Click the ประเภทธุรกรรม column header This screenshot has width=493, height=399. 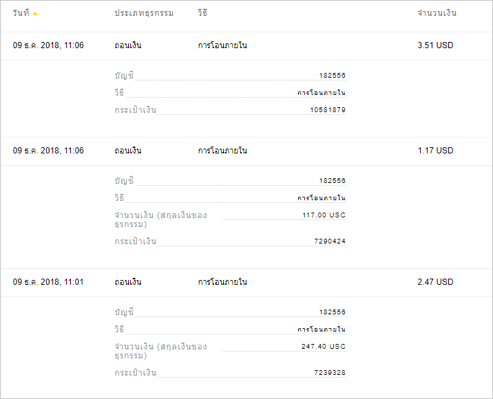(144, 13)
